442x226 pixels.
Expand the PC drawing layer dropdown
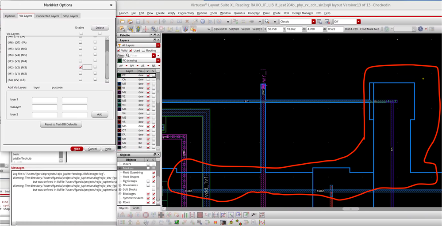(x=158, y=60)
